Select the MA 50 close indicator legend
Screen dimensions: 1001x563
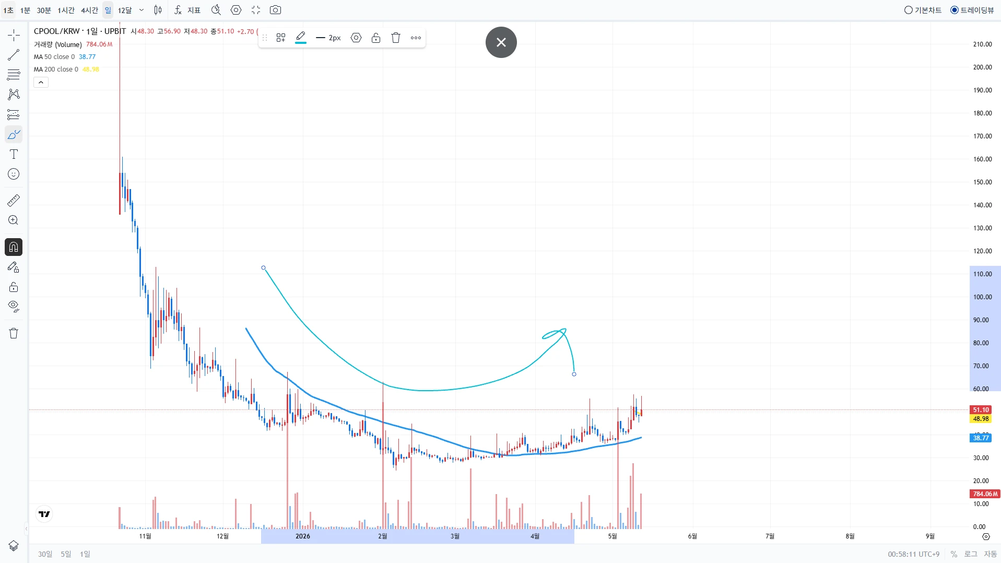(x=54, y=57)
